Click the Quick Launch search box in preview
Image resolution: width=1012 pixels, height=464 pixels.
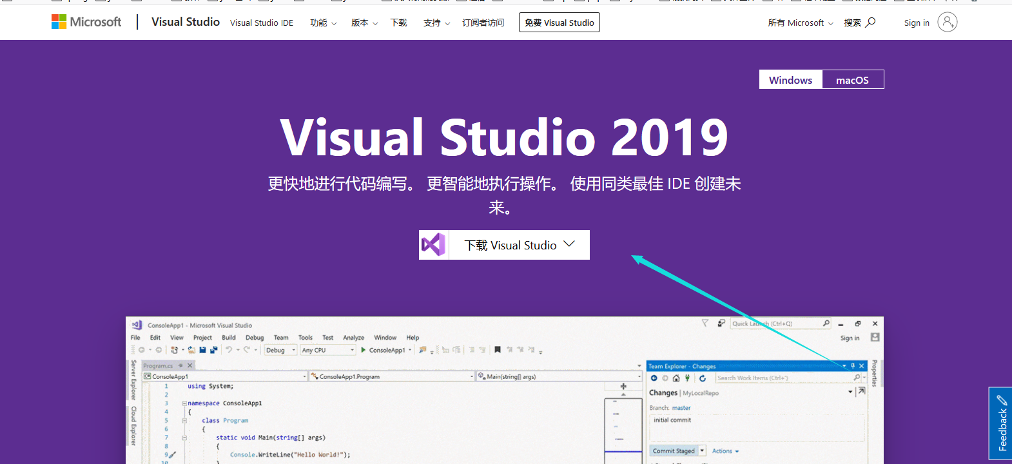(781, 324)
